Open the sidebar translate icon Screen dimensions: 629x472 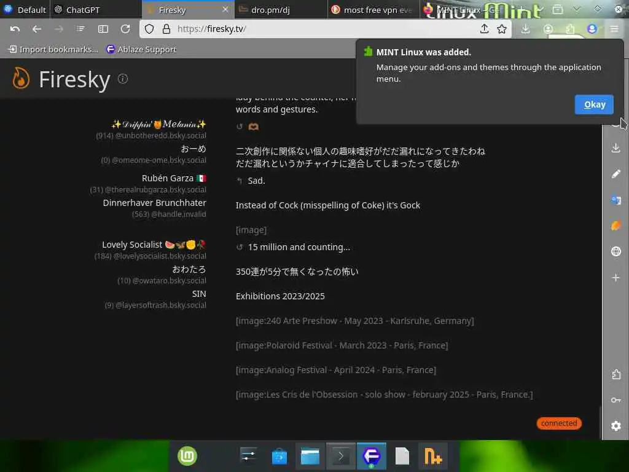click(x=615, y=200)
